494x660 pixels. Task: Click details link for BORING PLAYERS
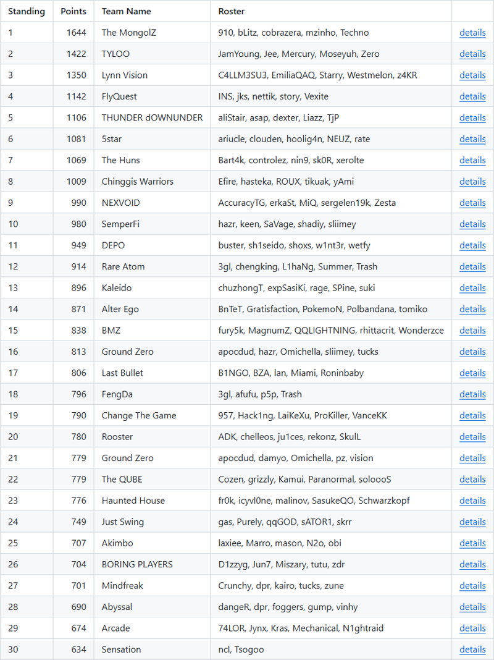pyautogui.click(x=472, y=564)
